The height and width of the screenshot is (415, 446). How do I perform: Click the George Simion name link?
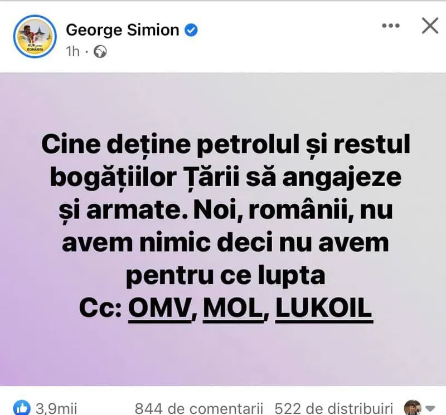[121, 30]
